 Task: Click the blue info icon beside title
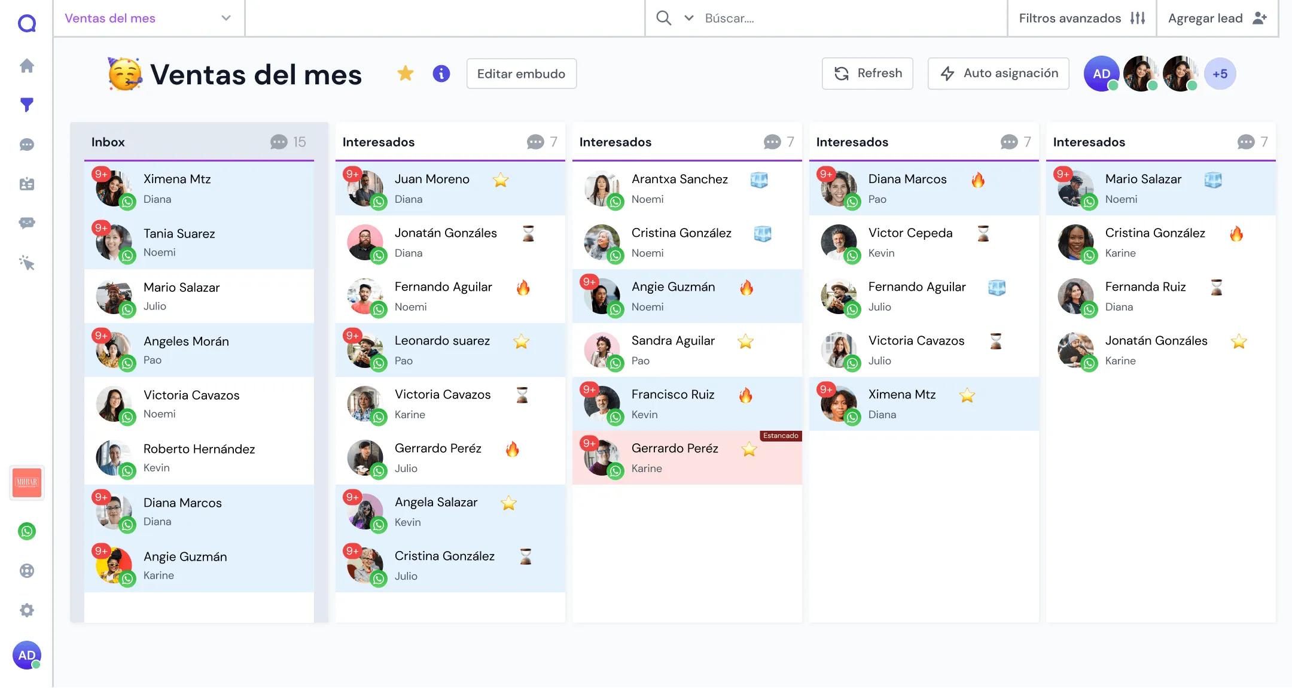pos(441,74)
